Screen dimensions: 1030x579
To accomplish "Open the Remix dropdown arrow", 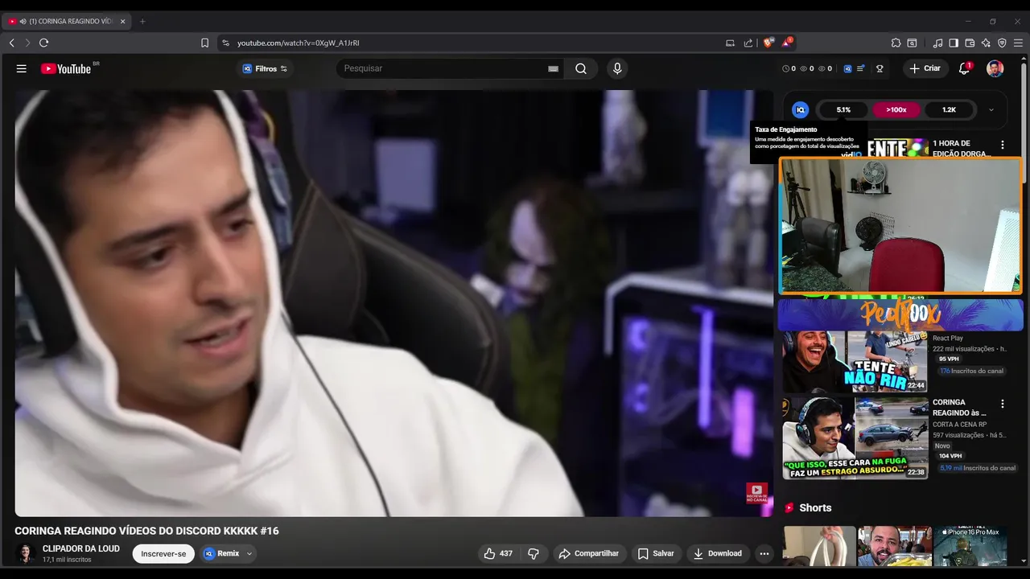I will pyautogui.click(x=249, y=553).
